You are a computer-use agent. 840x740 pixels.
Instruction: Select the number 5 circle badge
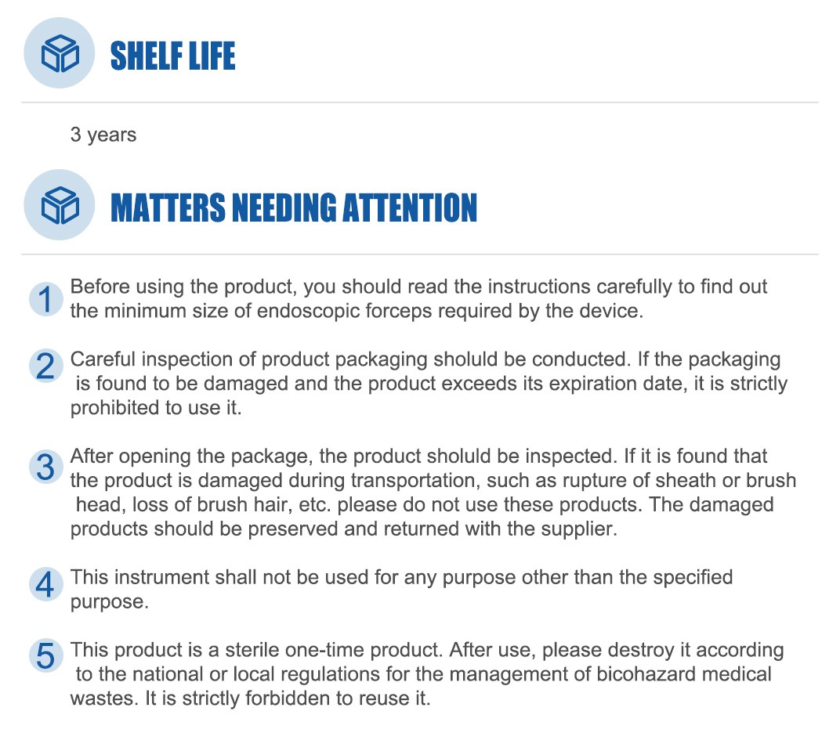(x=45, y=656)
